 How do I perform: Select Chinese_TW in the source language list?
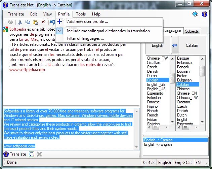pyautogui.click(x=157, y=58)
